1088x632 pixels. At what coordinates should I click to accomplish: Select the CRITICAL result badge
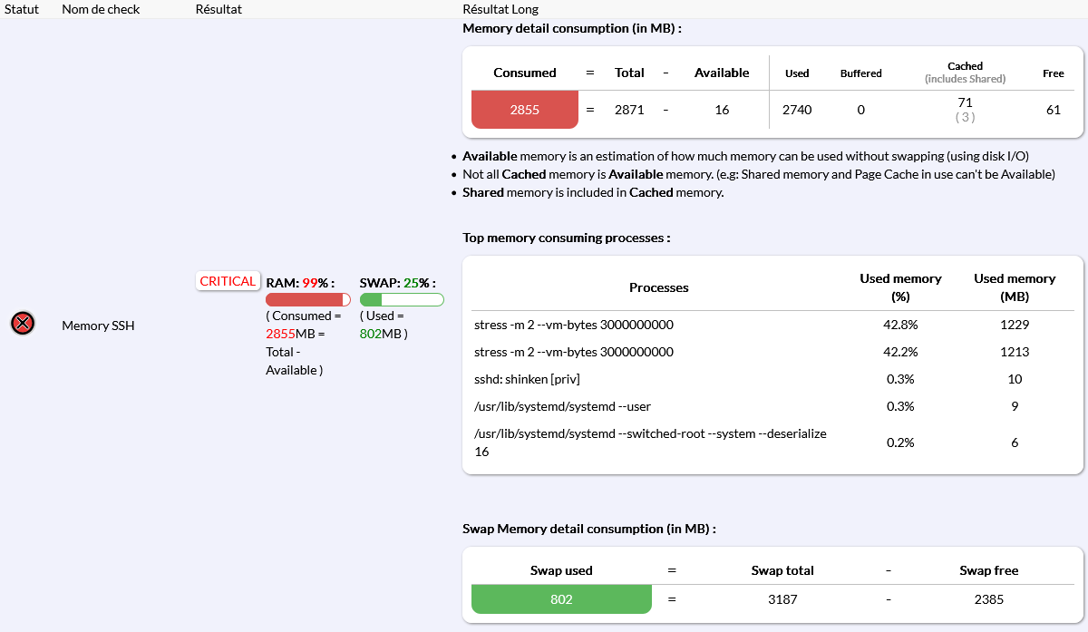[228, 281]
